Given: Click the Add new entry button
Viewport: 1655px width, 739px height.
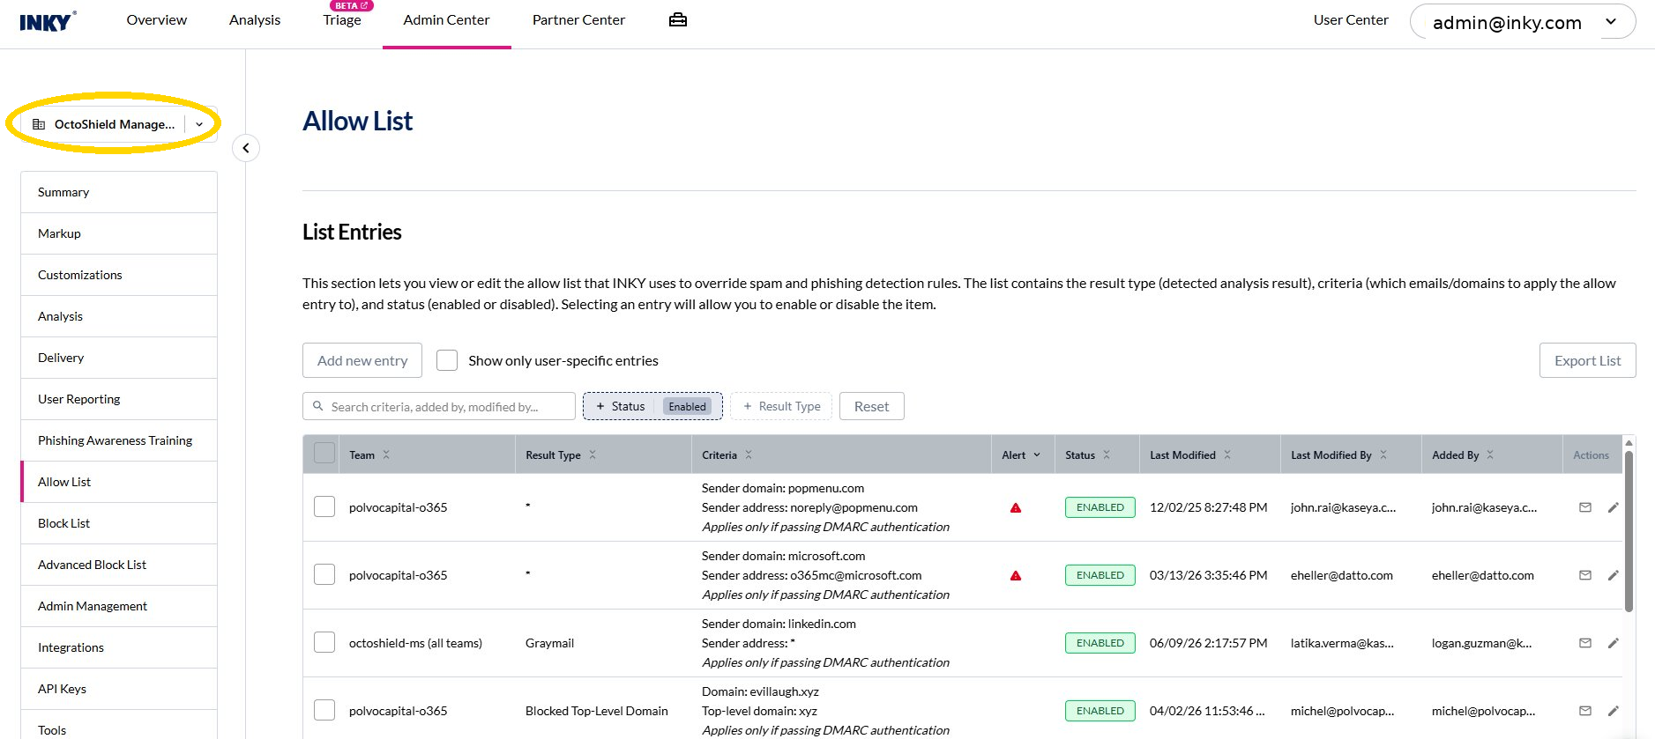Looking at the screenshot, I should (362, 360).
